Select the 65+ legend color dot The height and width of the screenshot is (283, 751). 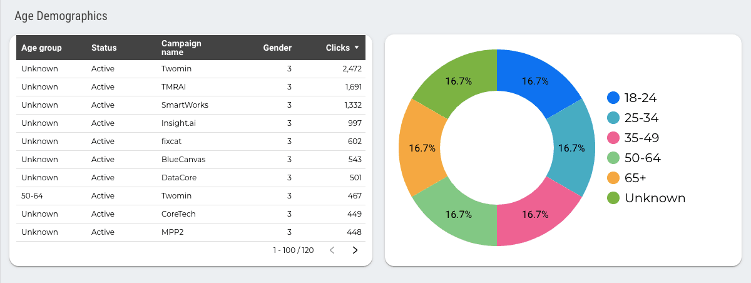click(x=613, y=178)
